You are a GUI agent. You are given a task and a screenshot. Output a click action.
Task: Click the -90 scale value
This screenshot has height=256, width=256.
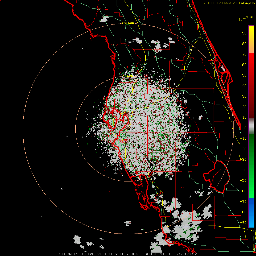[x=243, y=223]
